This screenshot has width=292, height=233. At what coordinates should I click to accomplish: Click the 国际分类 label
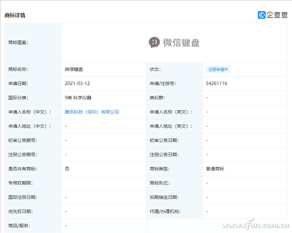18,97
